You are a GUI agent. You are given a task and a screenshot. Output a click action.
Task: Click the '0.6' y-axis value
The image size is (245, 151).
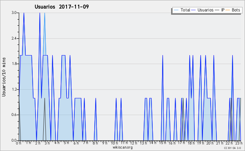click(x=14, y=115)
